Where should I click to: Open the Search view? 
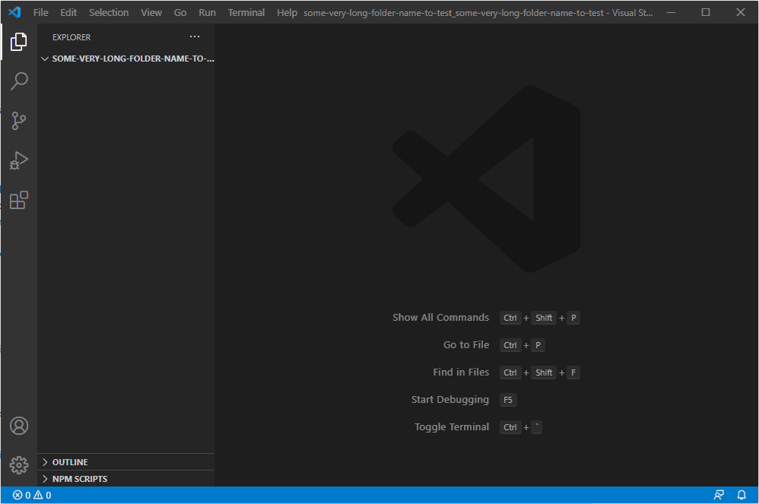point(18,81)
